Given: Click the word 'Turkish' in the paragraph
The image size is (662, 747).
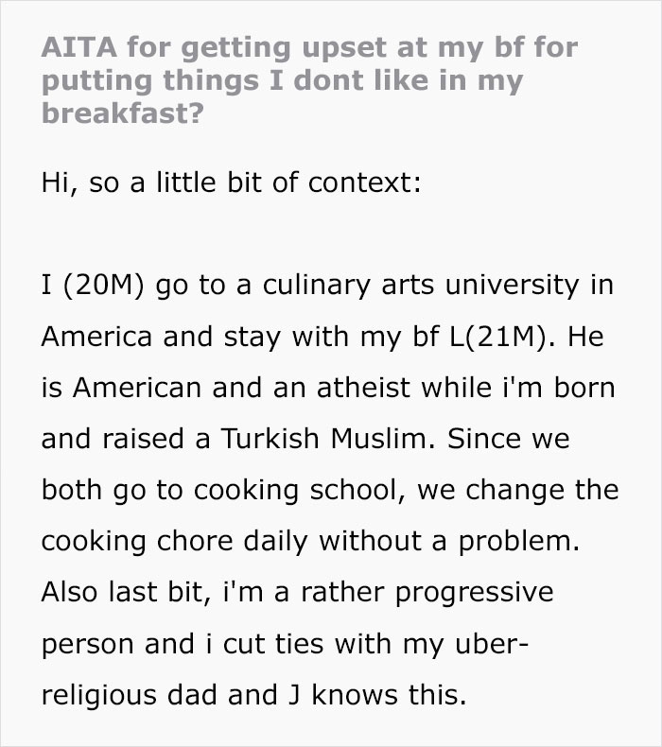Looking at the screenshot, I should point(270,439).
